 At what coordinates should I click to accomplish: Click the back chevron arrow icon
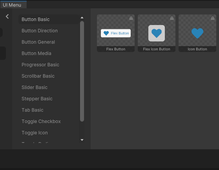coord(7,16)
